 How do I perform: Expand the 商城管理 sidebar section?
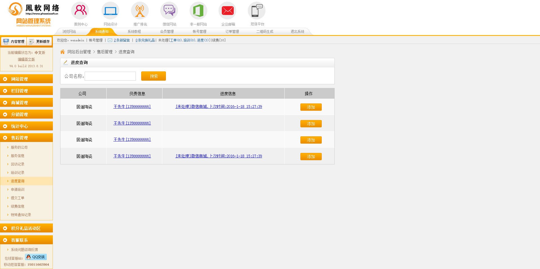[26, 103]
